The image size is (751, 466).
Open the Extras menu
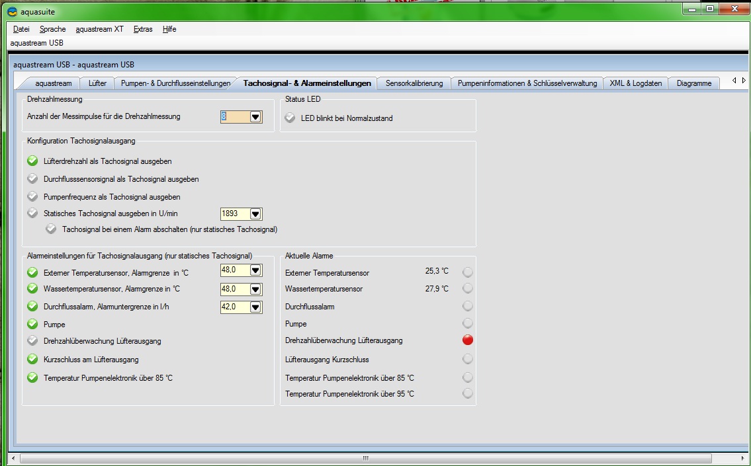143,29
